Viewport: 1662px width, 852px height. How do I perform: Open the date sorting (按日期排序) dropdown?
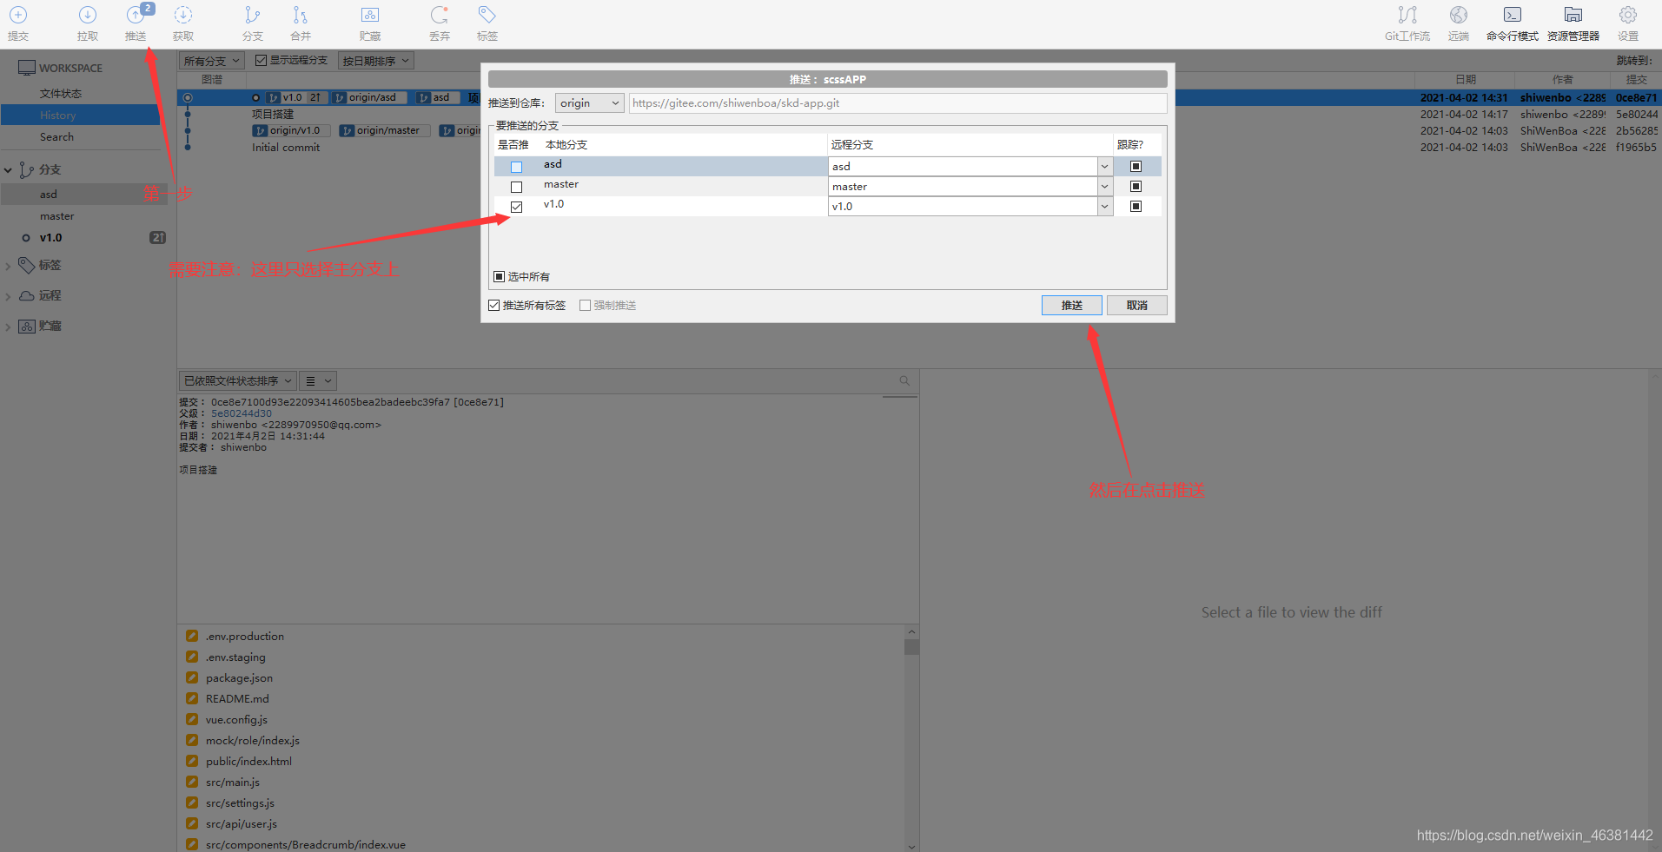(375, 61)
